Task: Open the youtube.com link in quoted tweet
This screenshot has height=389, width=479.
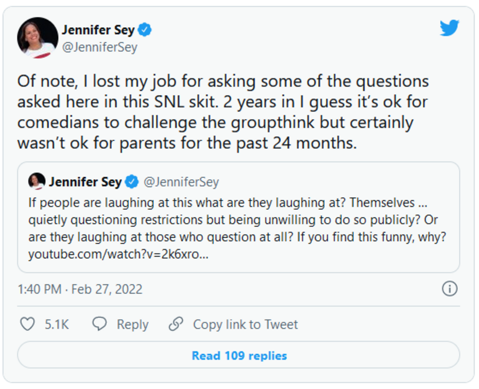Action: click(x=118, y=255)
